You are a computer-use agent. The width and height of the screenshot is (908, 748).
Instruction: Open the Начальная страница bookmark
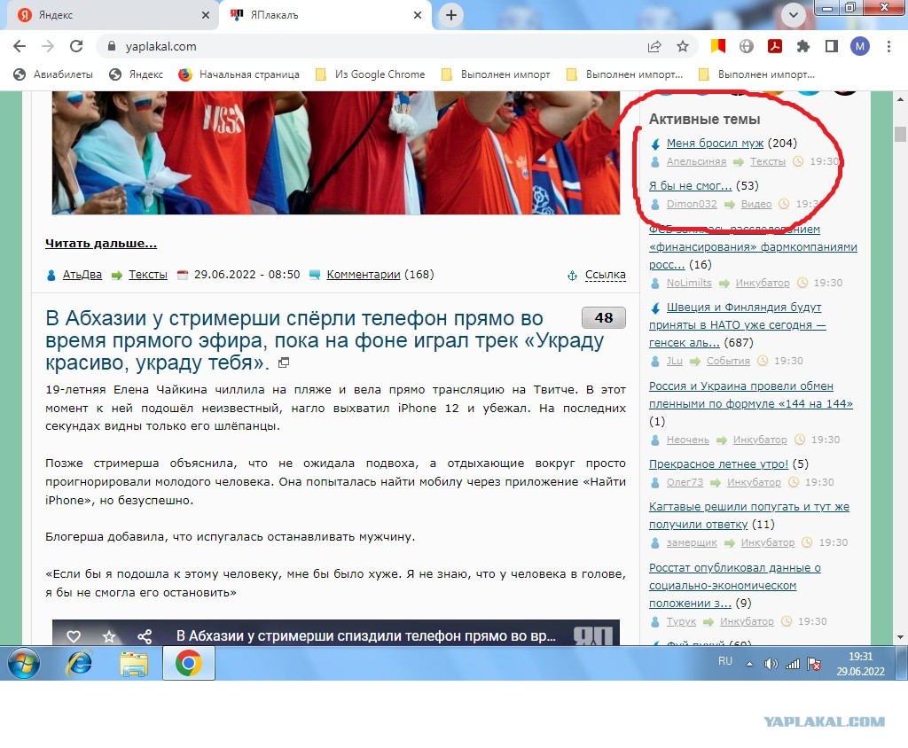[x=239, y=74]
